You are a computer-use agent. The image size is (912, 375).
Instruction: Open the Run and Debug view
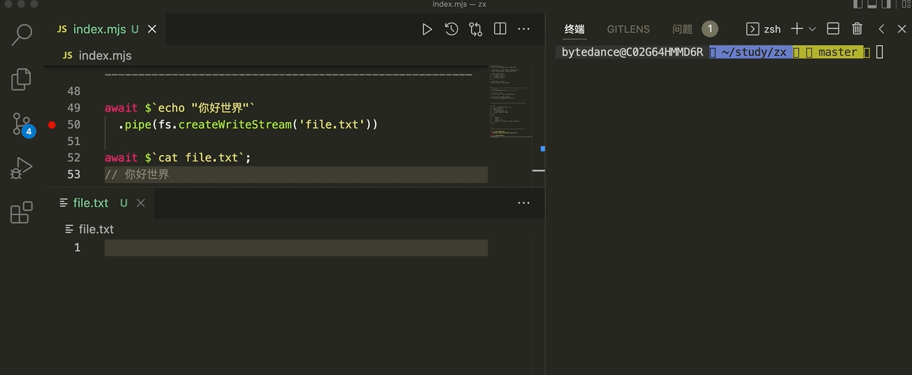point(21,168)
